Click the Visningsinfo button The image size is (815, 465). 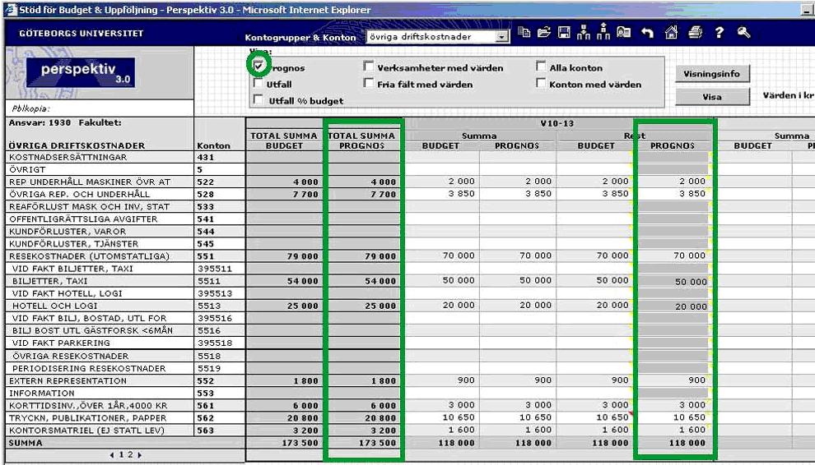click(711, 74)
